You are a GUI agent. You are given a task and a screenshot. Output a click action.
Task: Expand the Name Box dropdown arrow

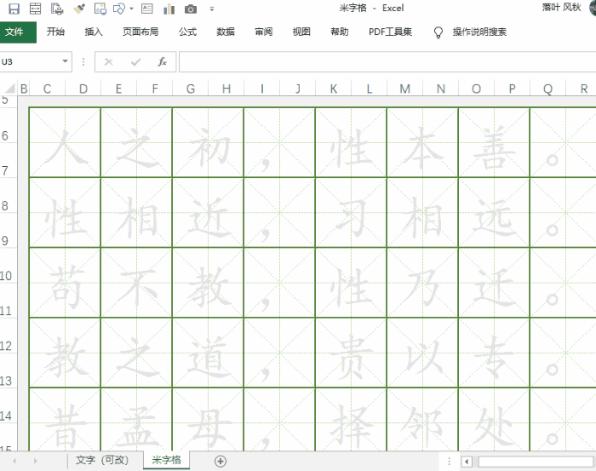66,61
